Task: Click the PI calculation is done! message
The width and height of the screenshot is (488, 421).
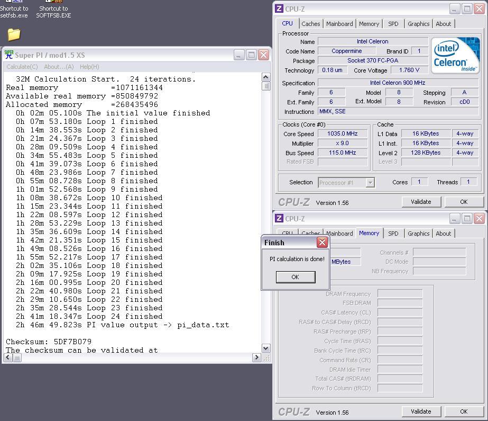Action: pos(297,259)
